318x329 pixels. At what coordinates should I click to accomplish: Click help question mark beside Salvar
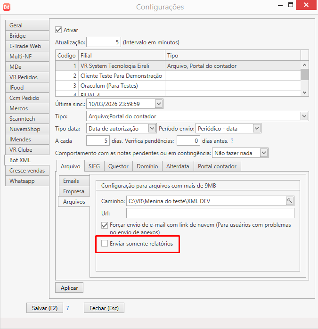67,308
